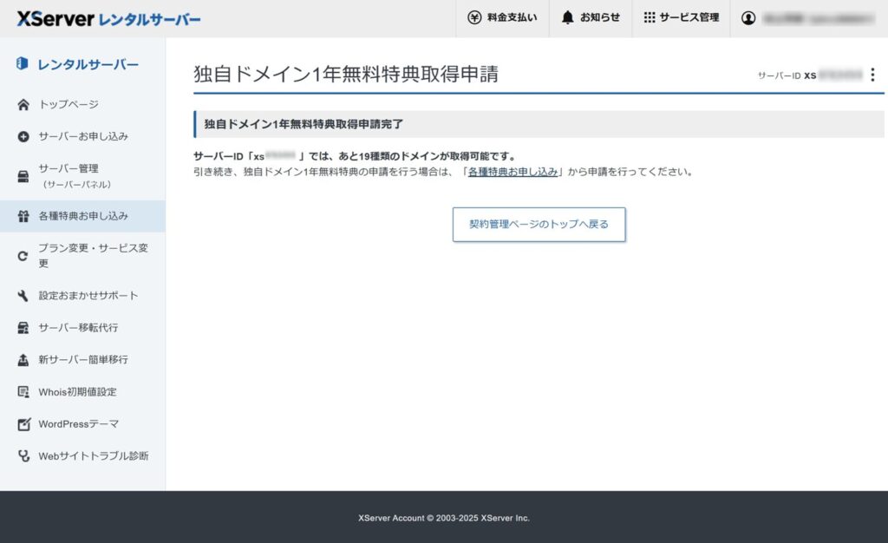The image size is (888, 543).
Task: Click the wrench icon for 設定おまかせサポート
Action: click(x=23, y=296)
